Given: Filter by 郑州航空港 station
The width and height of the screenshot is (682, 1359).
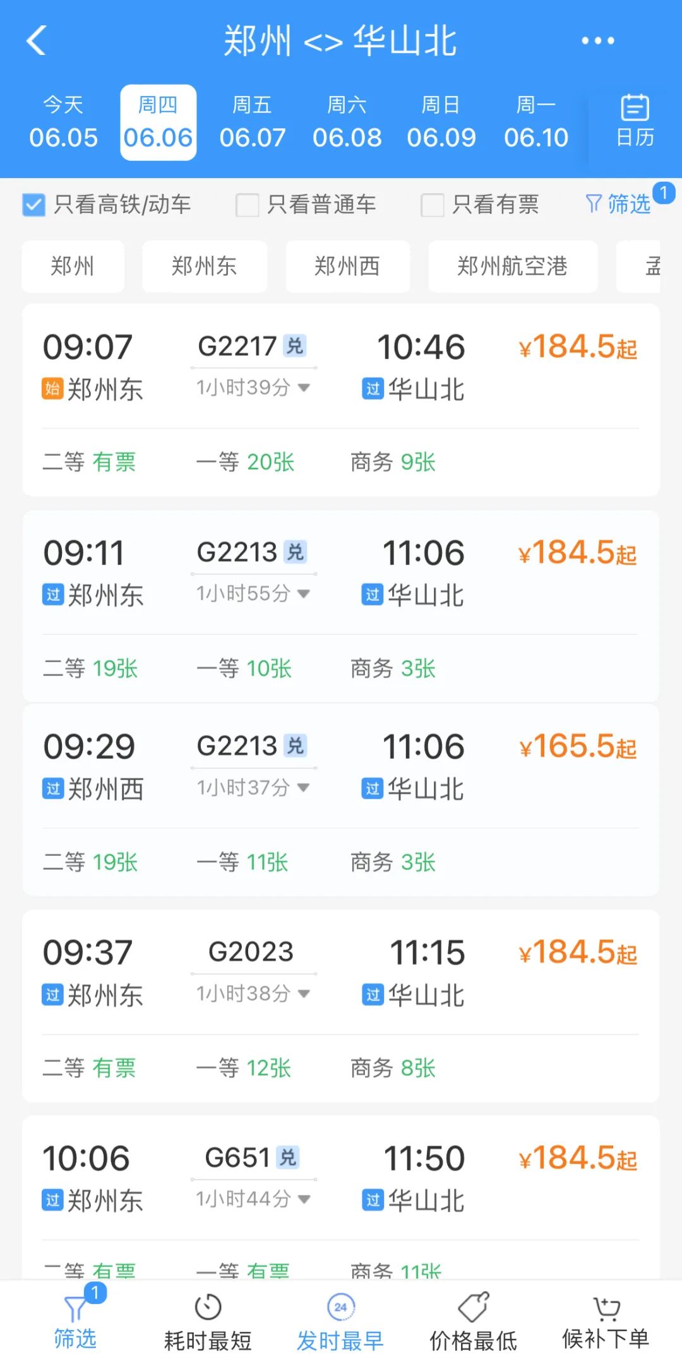Looking at the screenshot, I should pyautogui.click(x=512, y=266).
